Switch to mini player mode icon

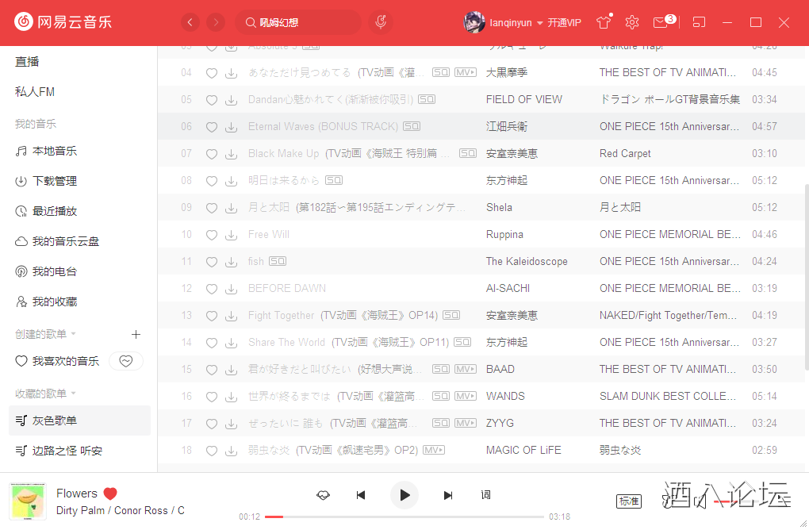pos(699,22)
